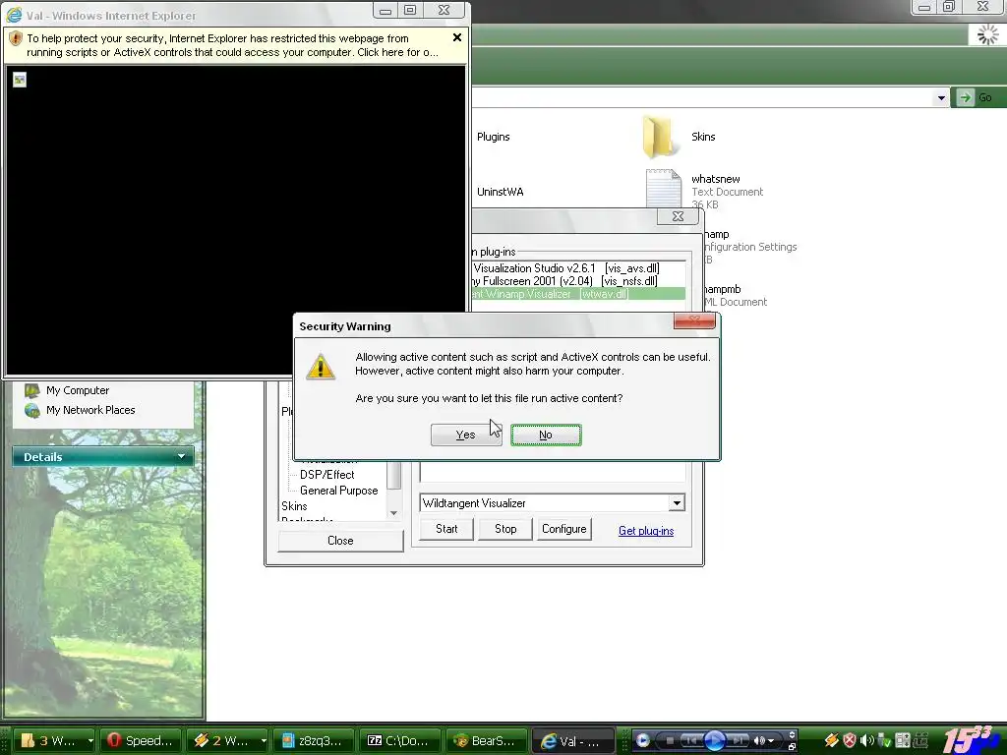Click the preferences tree scrollbar down arrow
The width and height of the screenshot is (1007, 755).
[393, 513]
